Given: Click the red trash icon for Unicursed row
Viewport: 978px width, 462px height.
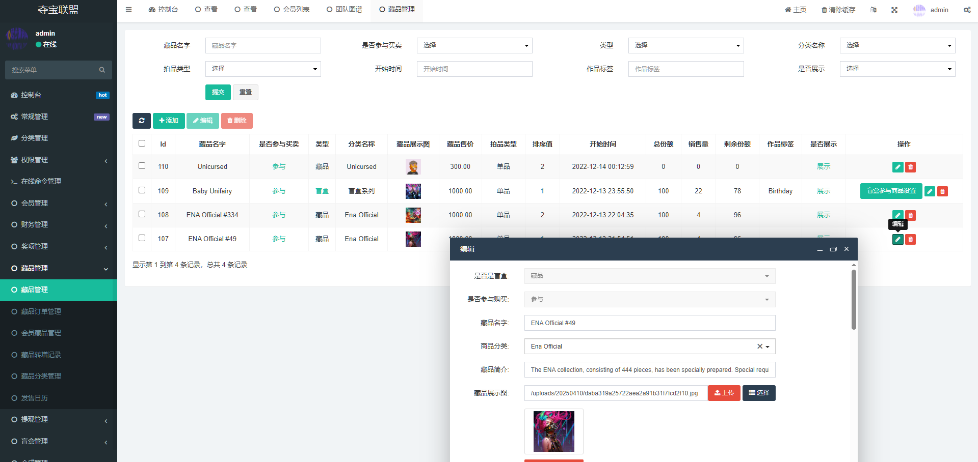Looking at the screenshot, I should click(910, 167).
